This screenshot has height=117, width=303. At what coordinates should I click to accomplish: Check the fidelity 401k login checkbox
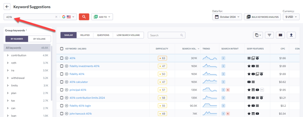(x=62, y=106)
